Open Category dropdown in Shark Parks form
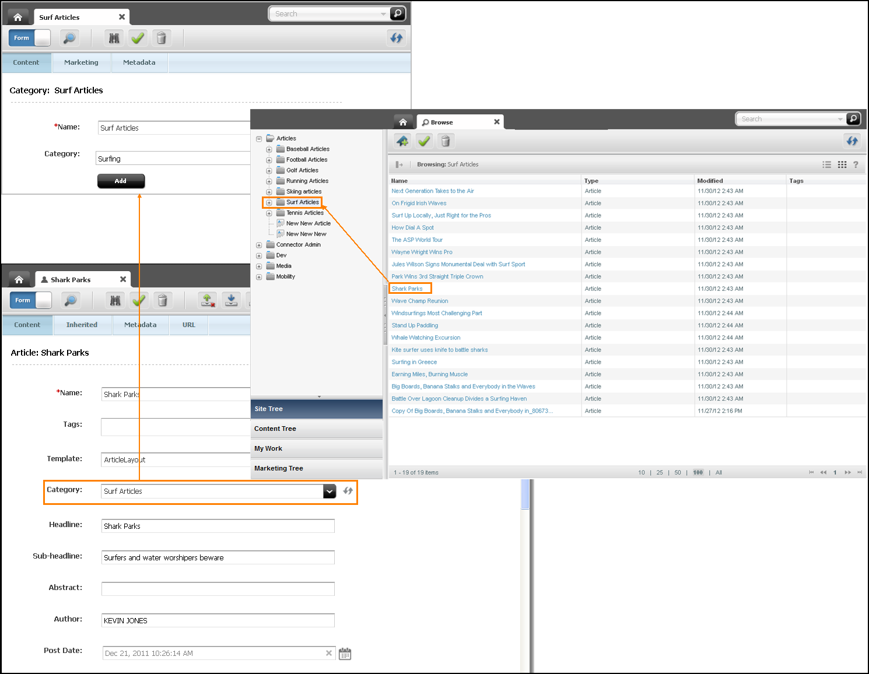The width and height of the screenshot is (869, 674). [x=330, y=492]
